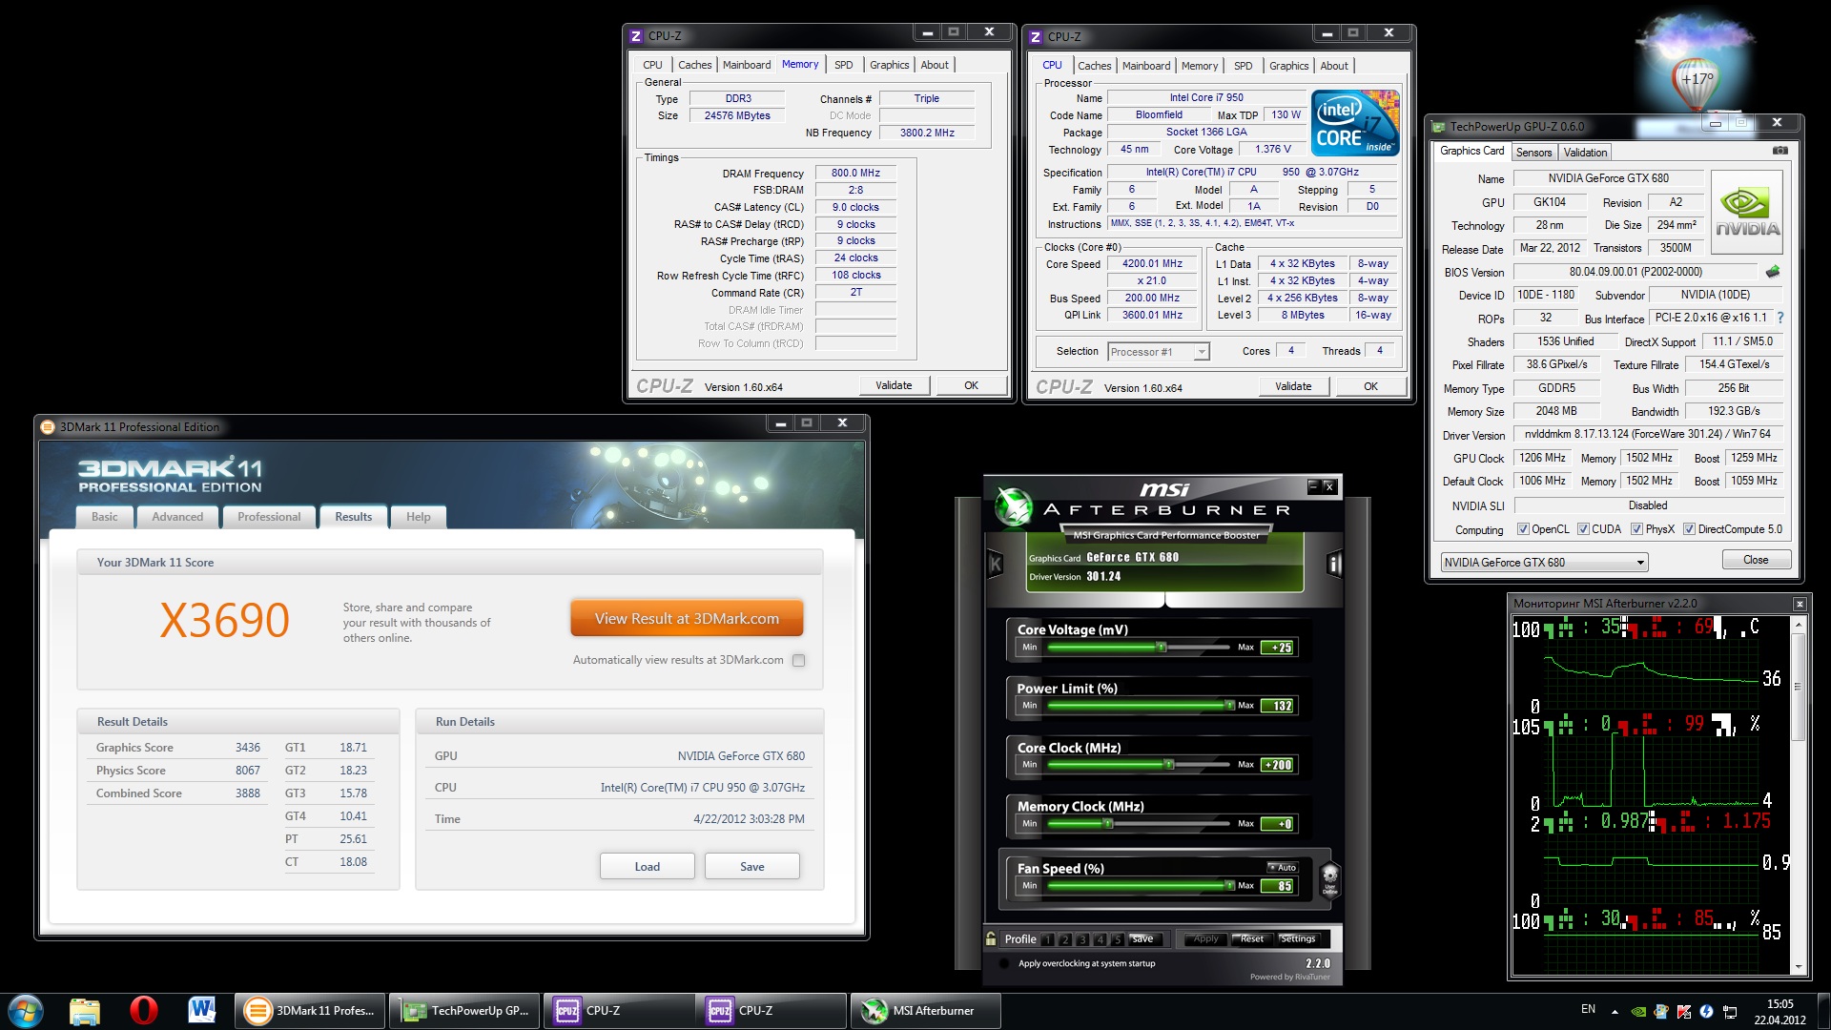The width and height of the screenshot is (1831, 1030).
Task: Open NVIDIA GeForce GTX 680 dropdown in GPU-Z
Action: [x=1544, y=563]
